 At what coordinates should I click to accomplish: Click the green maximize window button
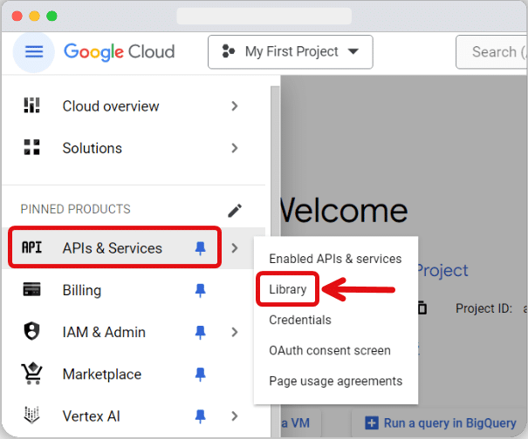51,16
